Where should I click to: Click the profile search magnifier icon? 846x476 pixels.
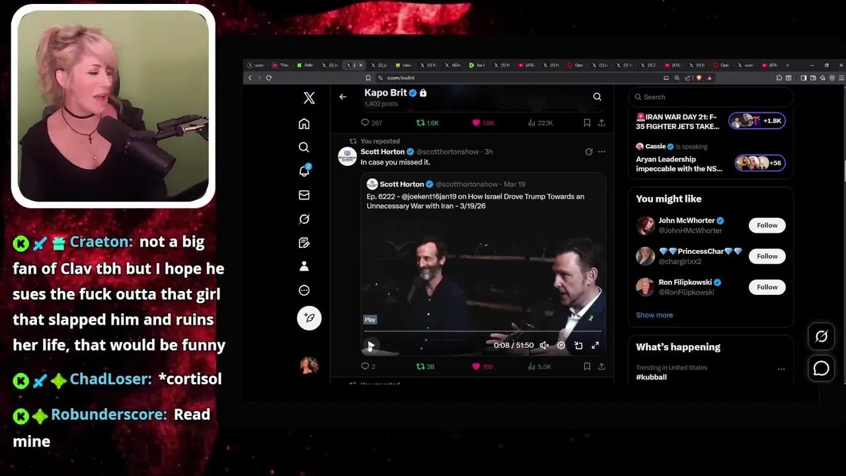coord(597,97)
